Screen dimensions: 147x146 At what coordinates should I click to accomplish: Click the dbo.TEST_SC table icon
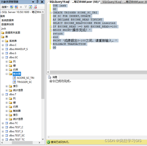pos(7,135)
